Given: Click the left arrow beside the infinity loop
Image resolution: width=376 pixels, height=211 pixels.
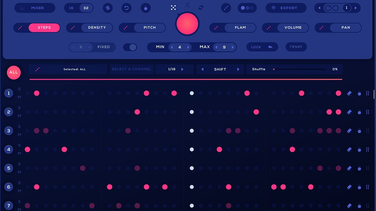Looking at the screenshot, I should pos(319,8).
